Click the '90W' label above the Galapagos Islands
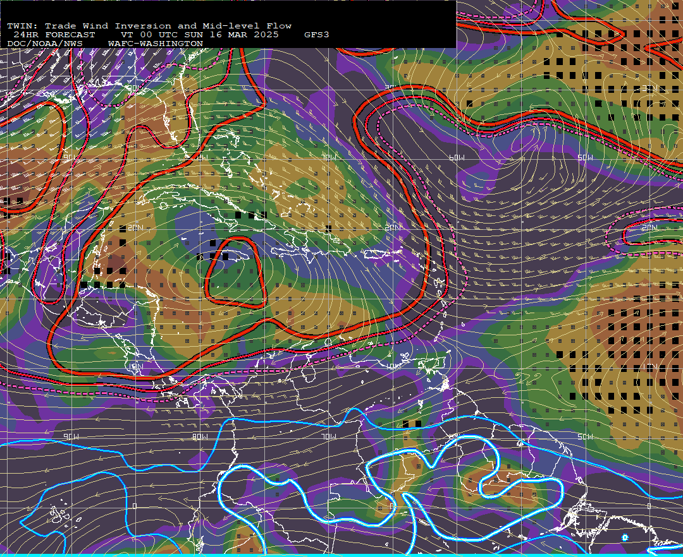Viewport: 683px width, 557px height. coord(71,436)
